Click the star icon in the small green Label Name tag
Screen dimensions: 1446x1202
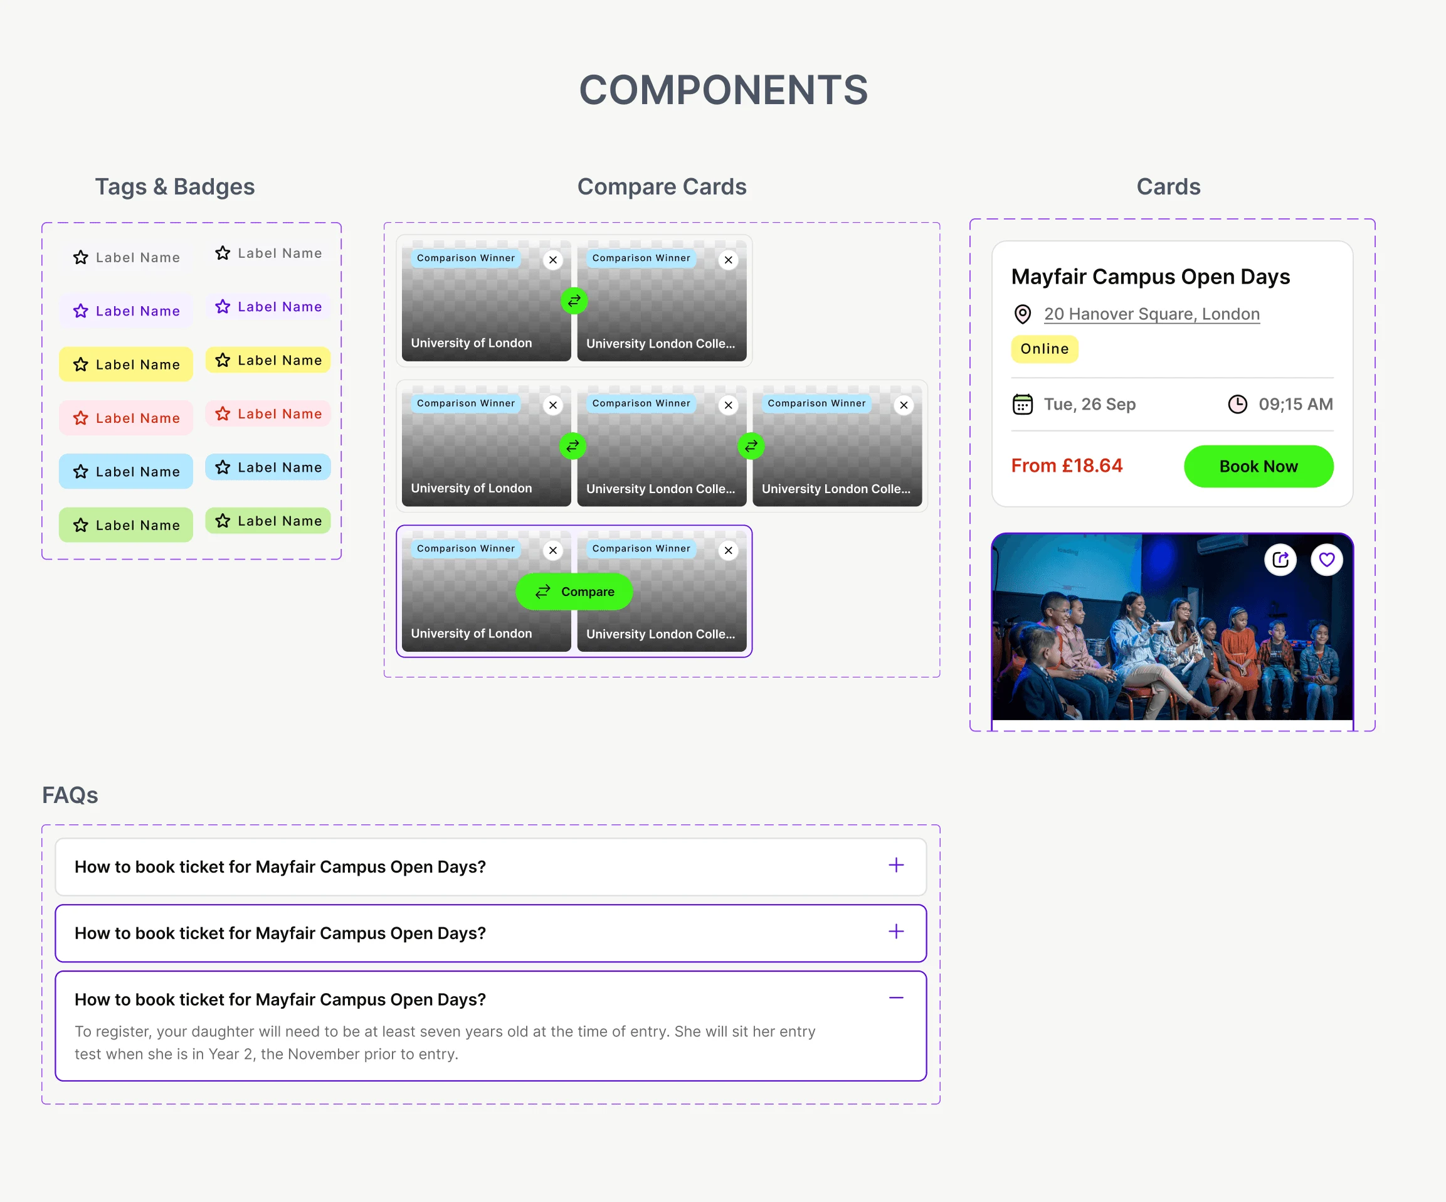[x=223, y=521]
